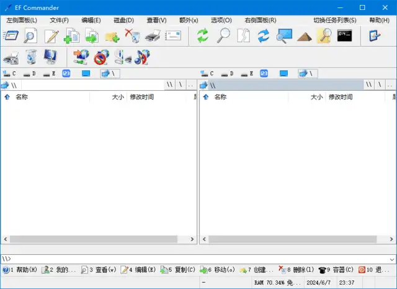This screenshot has width=397, height=289.
Task: Select drive D in right panel
Action: pyautogui.click(x=227, y=73)
